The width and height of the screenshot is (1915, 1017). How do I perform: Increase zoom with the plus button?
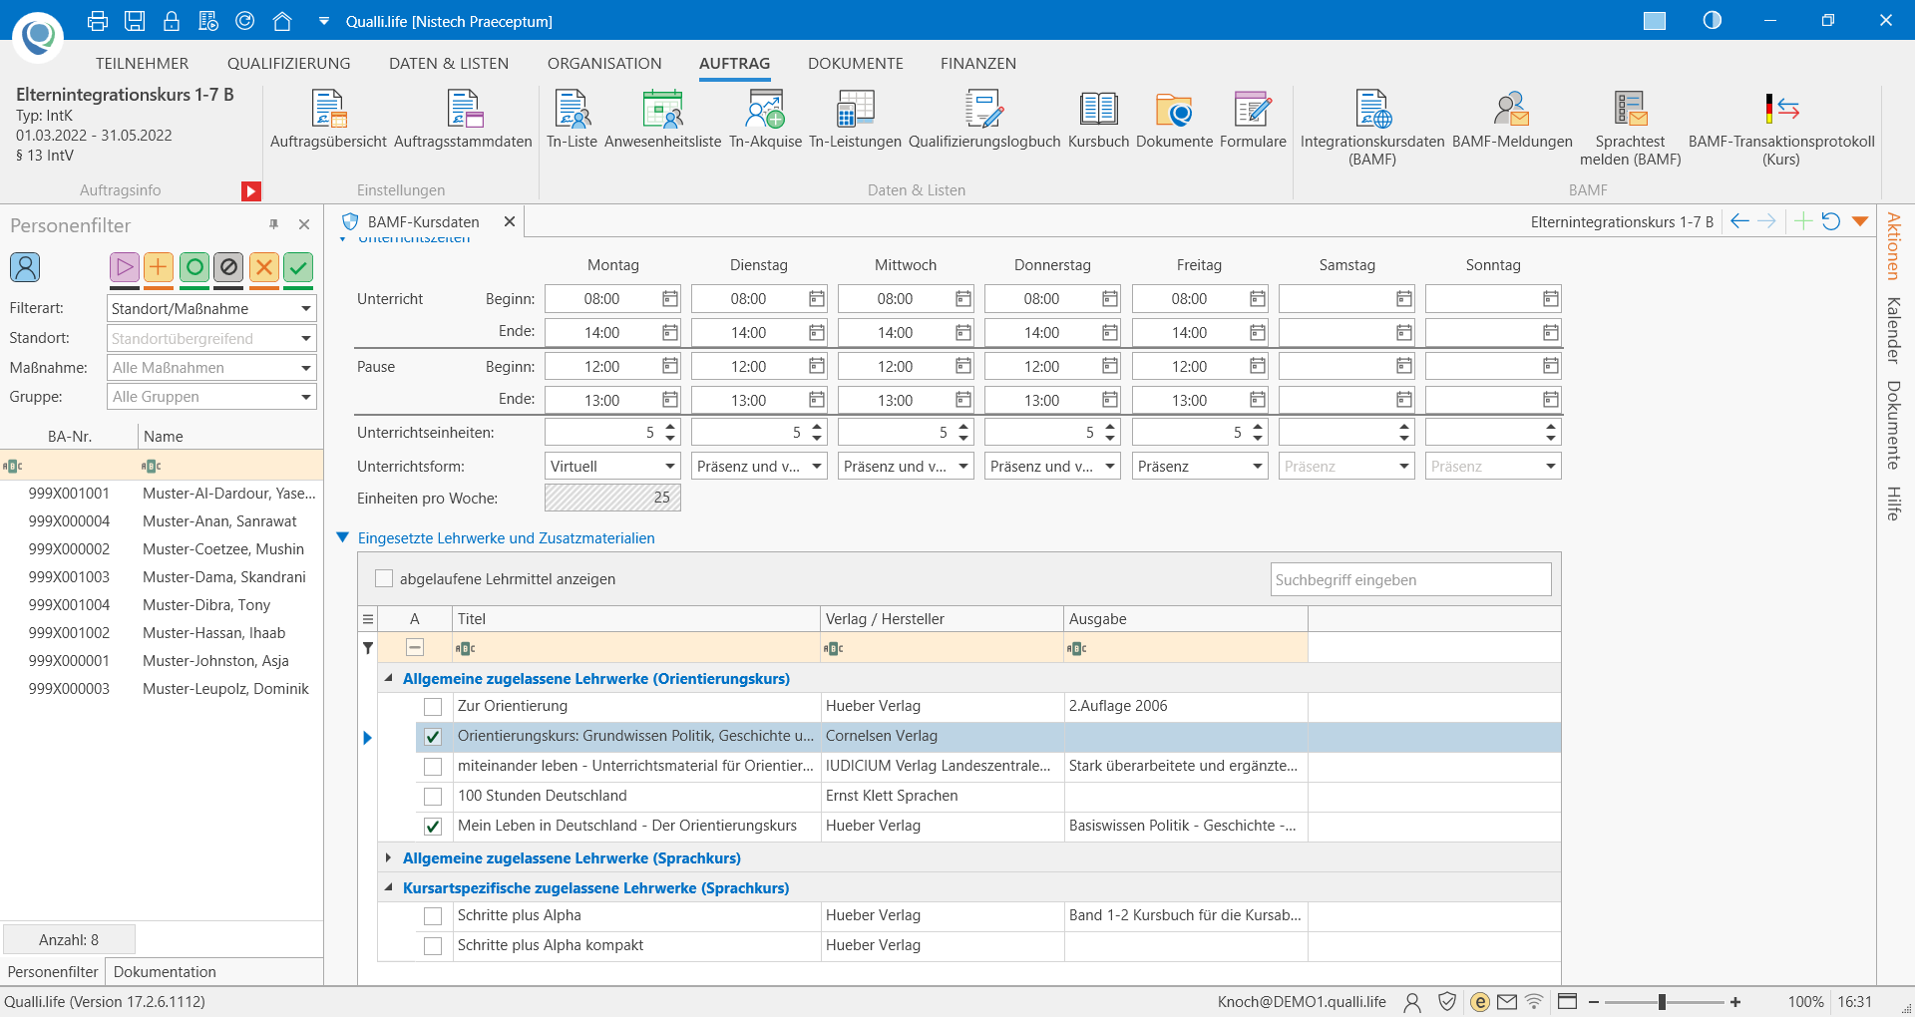(1735, 1002)
